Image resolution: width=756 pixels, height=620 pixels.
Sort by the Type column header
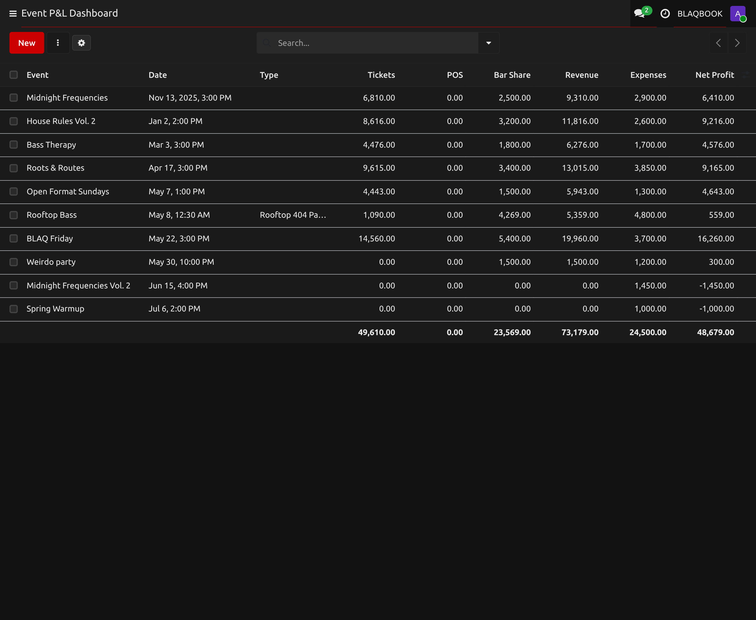coord(269,75)
